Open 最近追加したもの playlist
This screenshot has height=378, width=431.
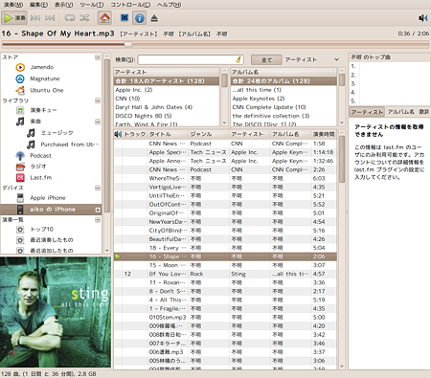tap(52, 251)
